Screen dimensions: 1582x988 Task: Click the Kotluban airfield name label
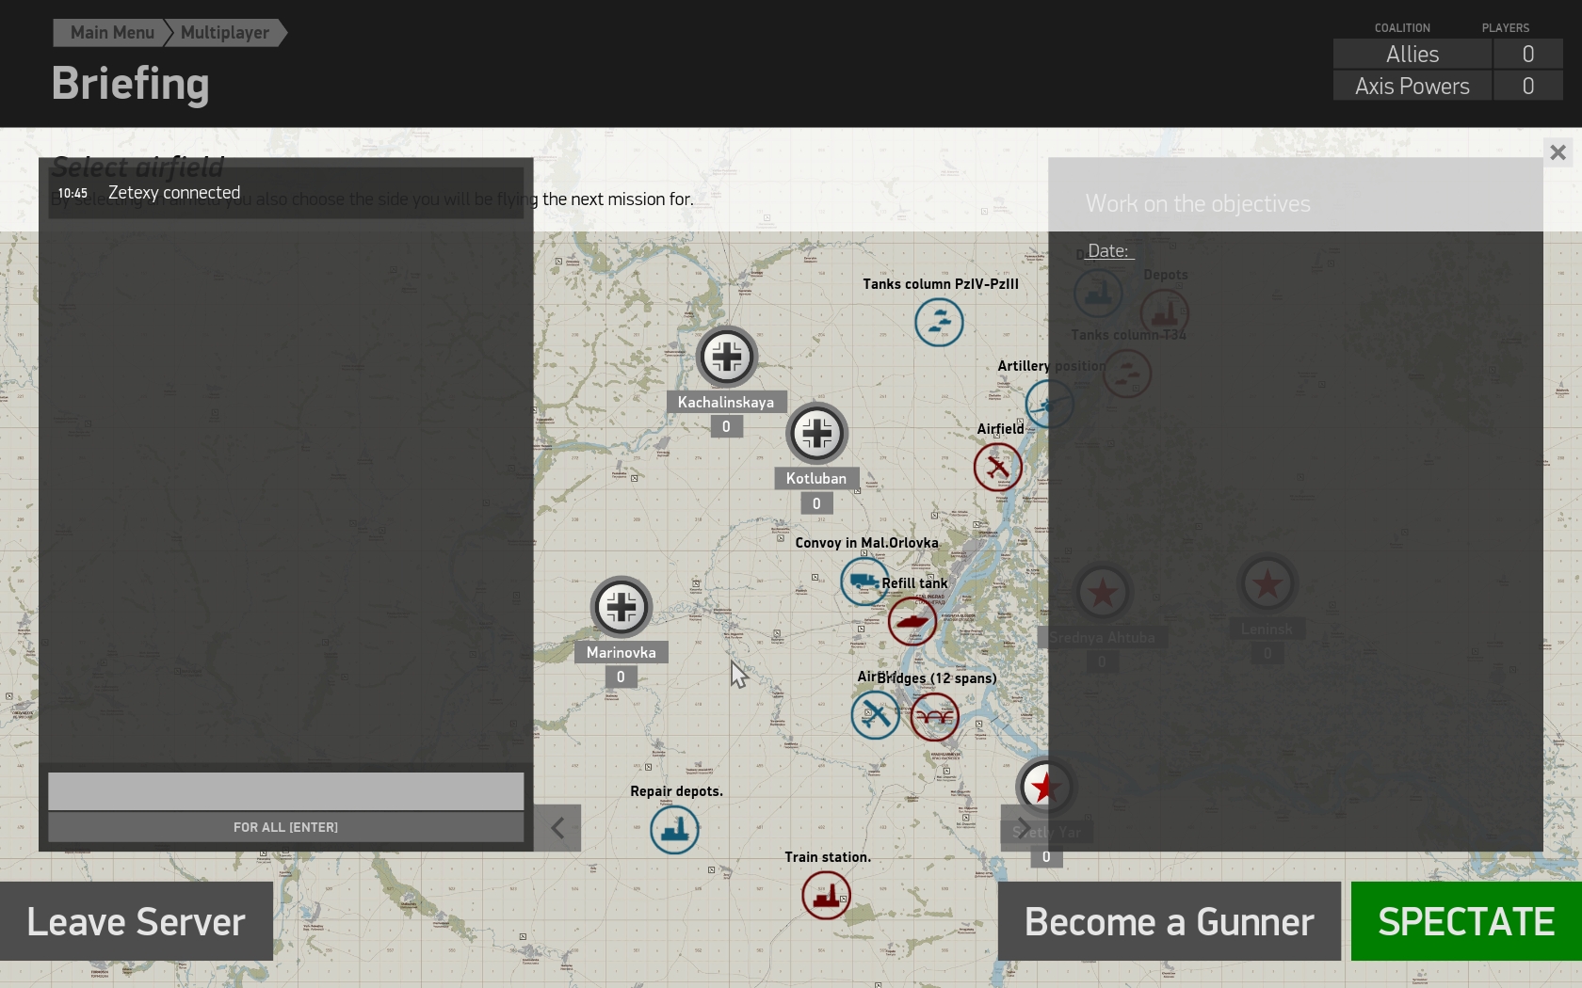point(816,479)
